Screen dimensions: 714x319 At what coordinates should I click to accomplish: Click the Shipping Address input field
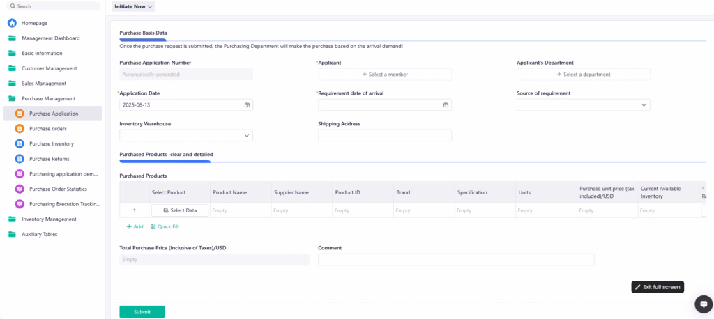pyautogui.click(x=384, y=136)
